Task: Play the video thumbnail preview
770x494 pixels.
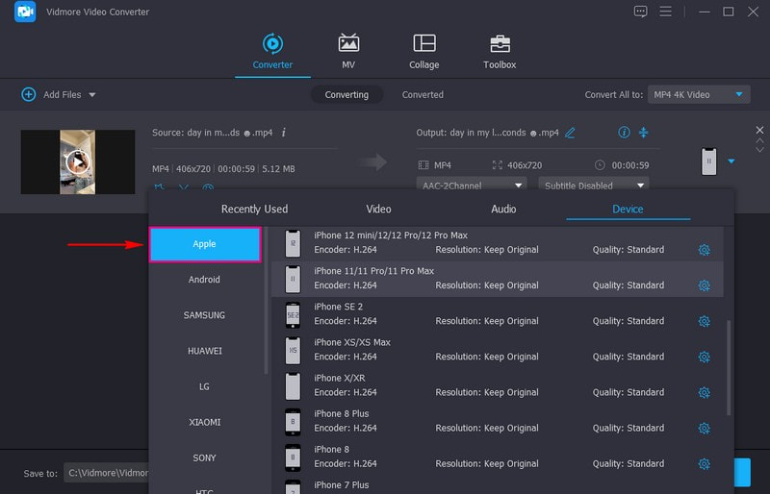Action: click(78, 161)
